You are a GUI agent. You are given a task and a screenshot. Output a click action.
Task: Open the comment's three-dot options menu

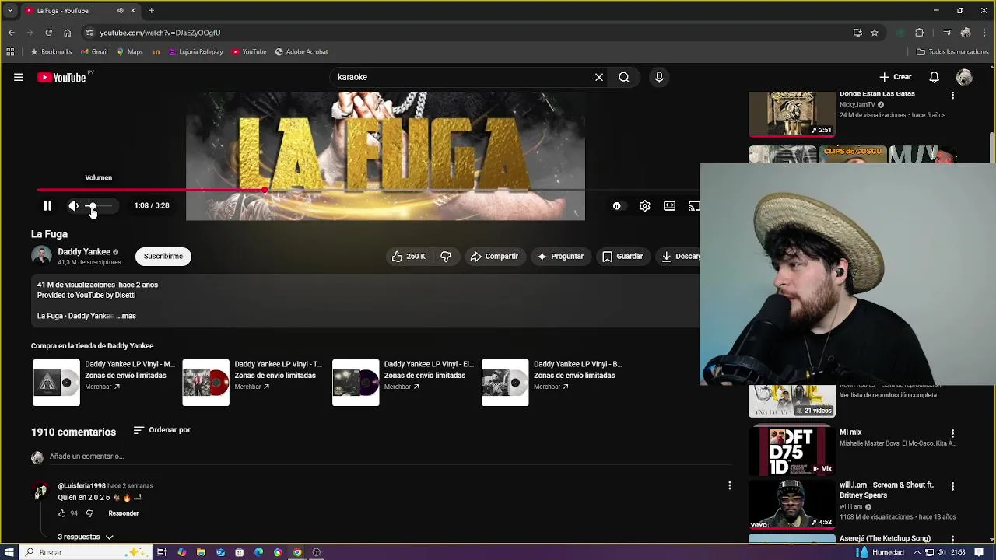pos(729,485)
